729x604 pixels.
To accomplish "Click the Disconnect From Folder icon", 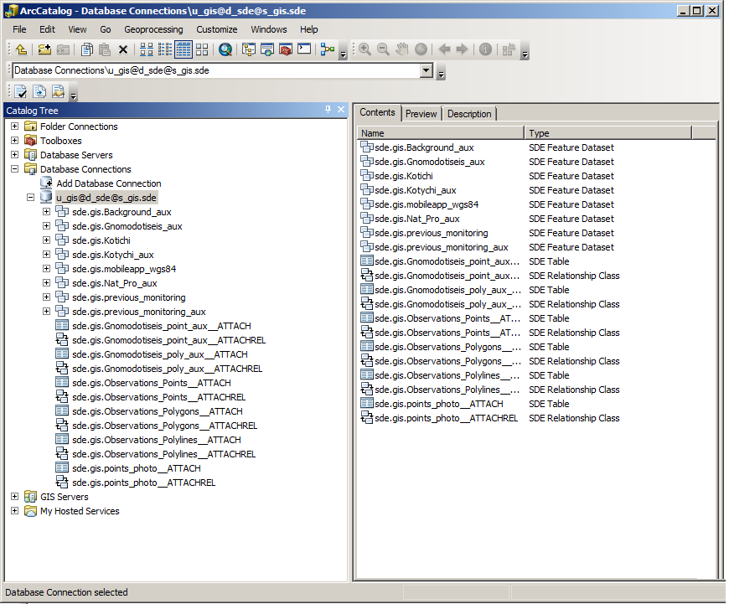I will (63, 49).
